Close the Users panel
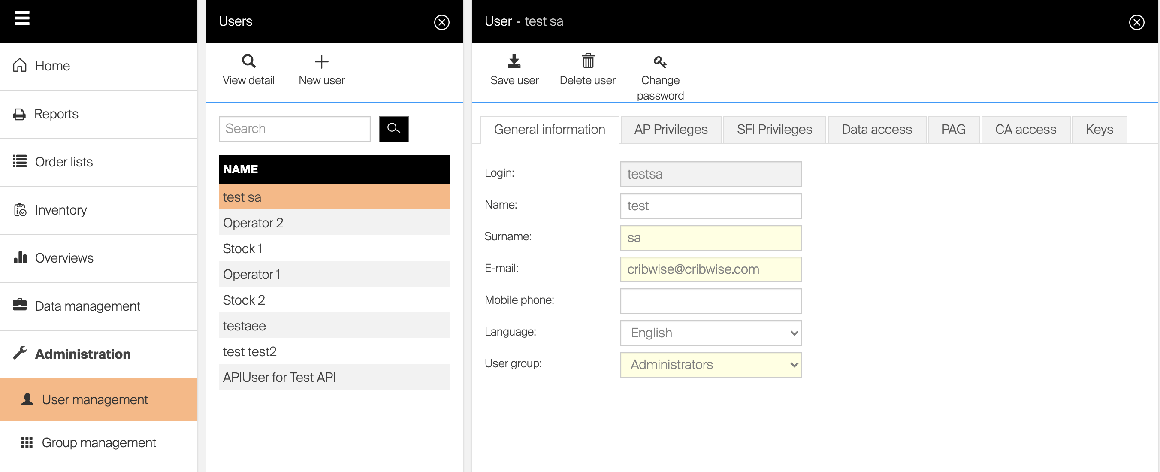This screenshot has height=472, width=1160. tap(441, 22)
